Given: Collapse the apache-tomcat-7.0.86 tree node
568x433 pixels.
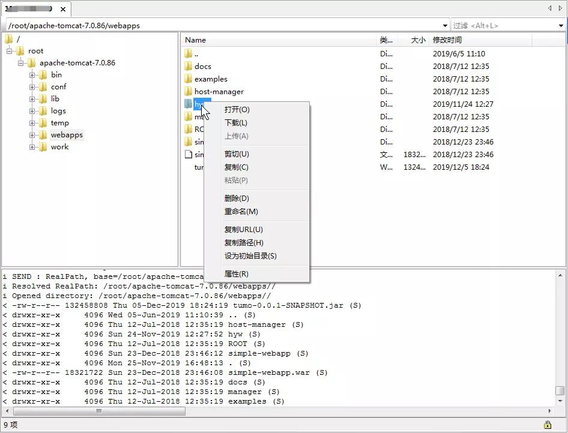Looking at the screenshot, I should 21,63.
